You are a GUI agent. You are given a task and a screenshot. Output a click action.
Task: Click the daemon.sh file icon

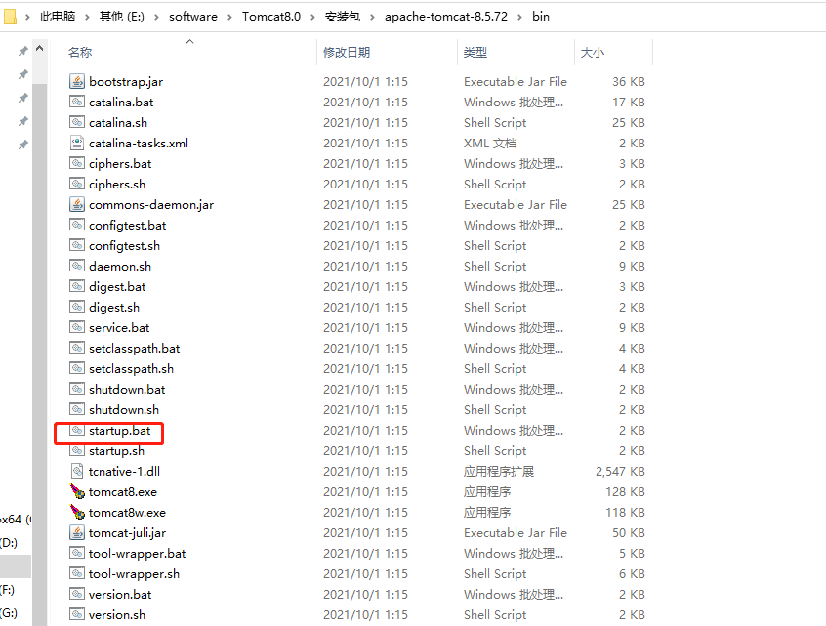tap(77, 266)
